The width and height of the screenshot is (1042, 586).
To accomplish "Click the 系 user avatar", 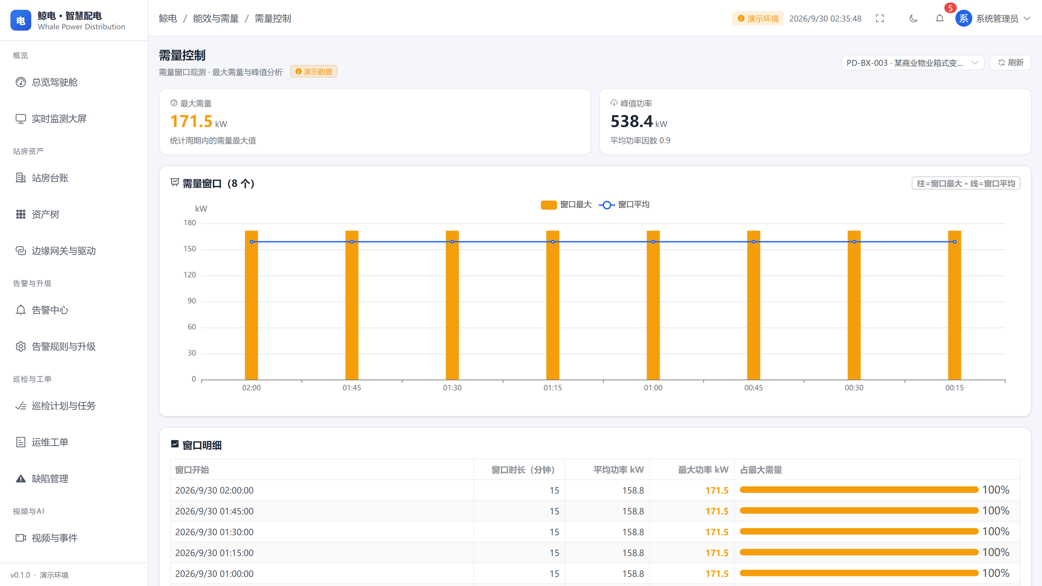I will 964,18.
